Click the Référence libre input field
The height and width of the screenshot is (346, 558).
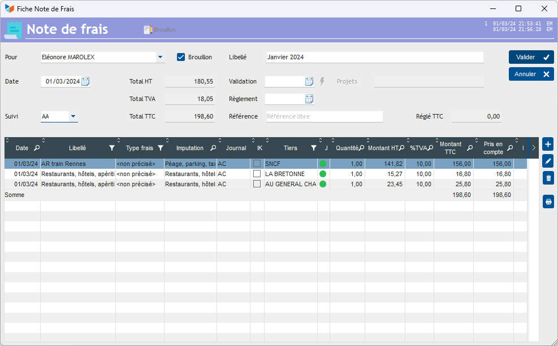324,117
